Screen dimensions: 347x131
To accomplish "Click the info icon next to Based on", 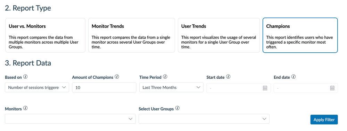I will 25,77.
